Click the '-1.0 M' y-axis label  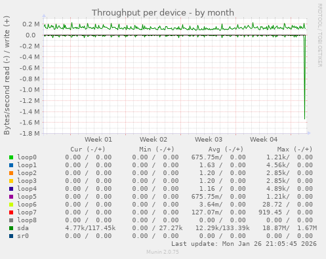pos(30,90)
